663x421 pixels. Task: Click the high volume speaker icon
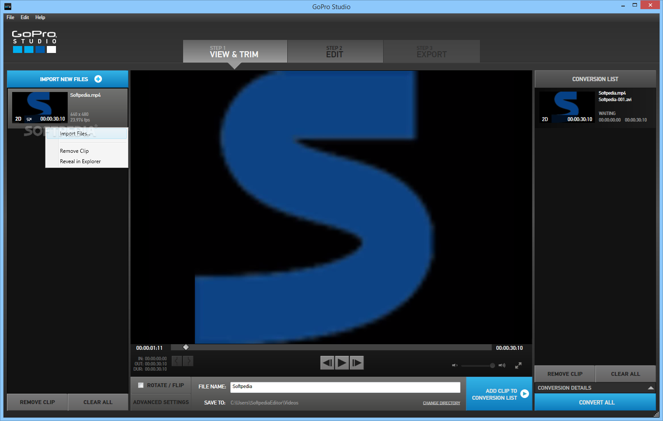(x=502, y=365)
